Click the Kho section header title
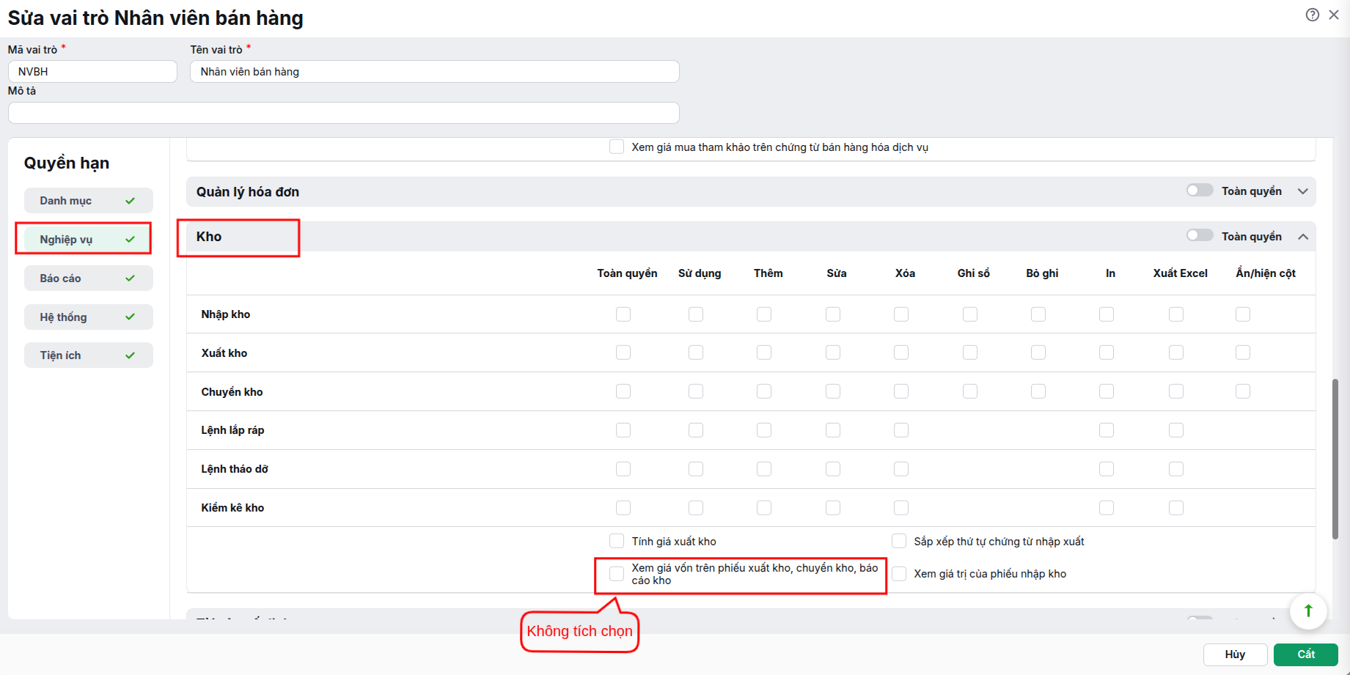 pos(209,237)
